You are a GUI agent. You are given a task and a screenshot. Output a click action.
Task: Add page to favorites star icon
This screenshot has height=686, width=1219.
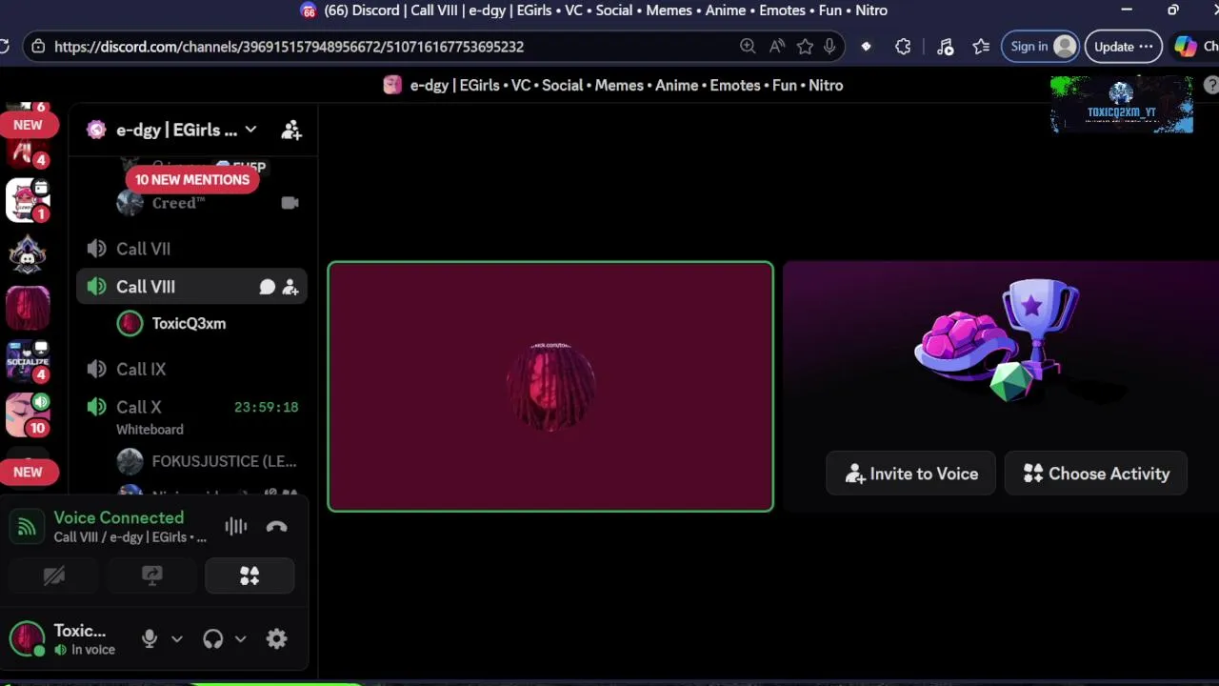(x=805, y=46)
